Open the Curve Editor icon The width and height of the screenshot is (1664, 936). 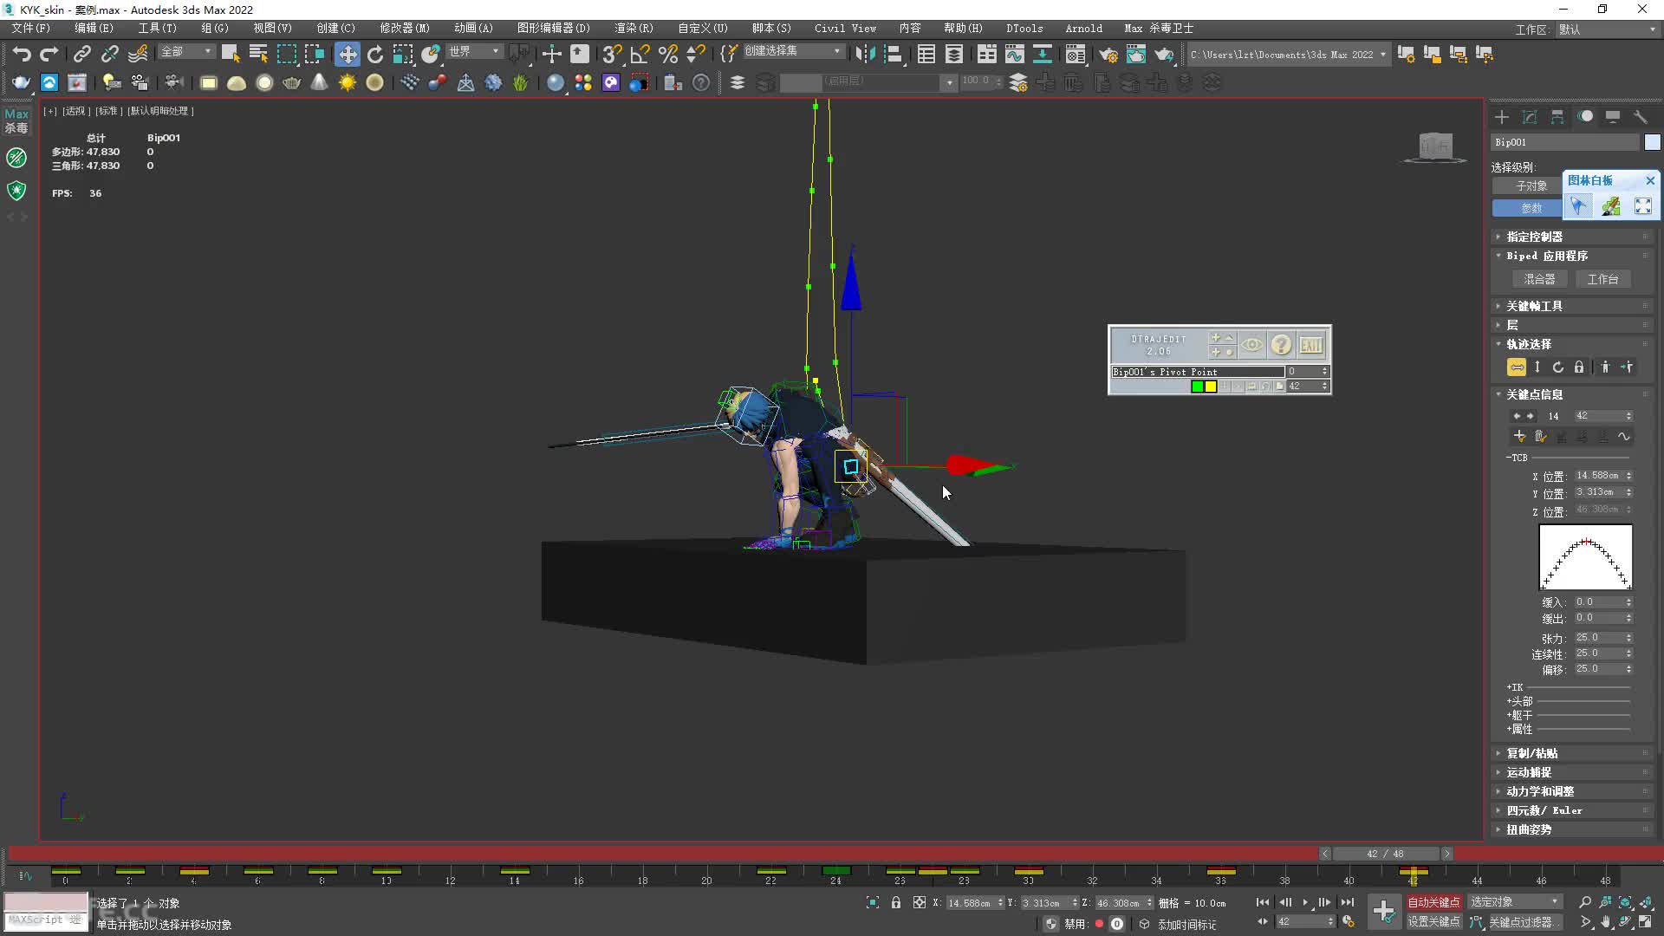click(1014, 54)
